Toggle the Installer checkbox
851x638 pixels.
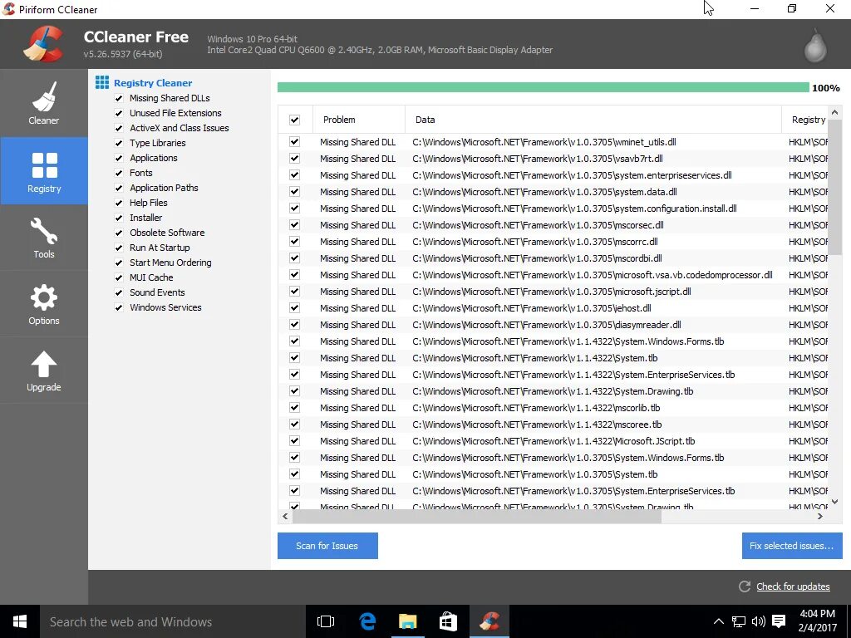119,218
